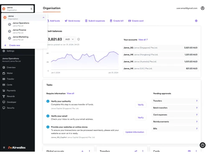Image resolution: width=209 pixels, height=156 pixels.
Task: Click Create bill action
Action: [117, 21]
